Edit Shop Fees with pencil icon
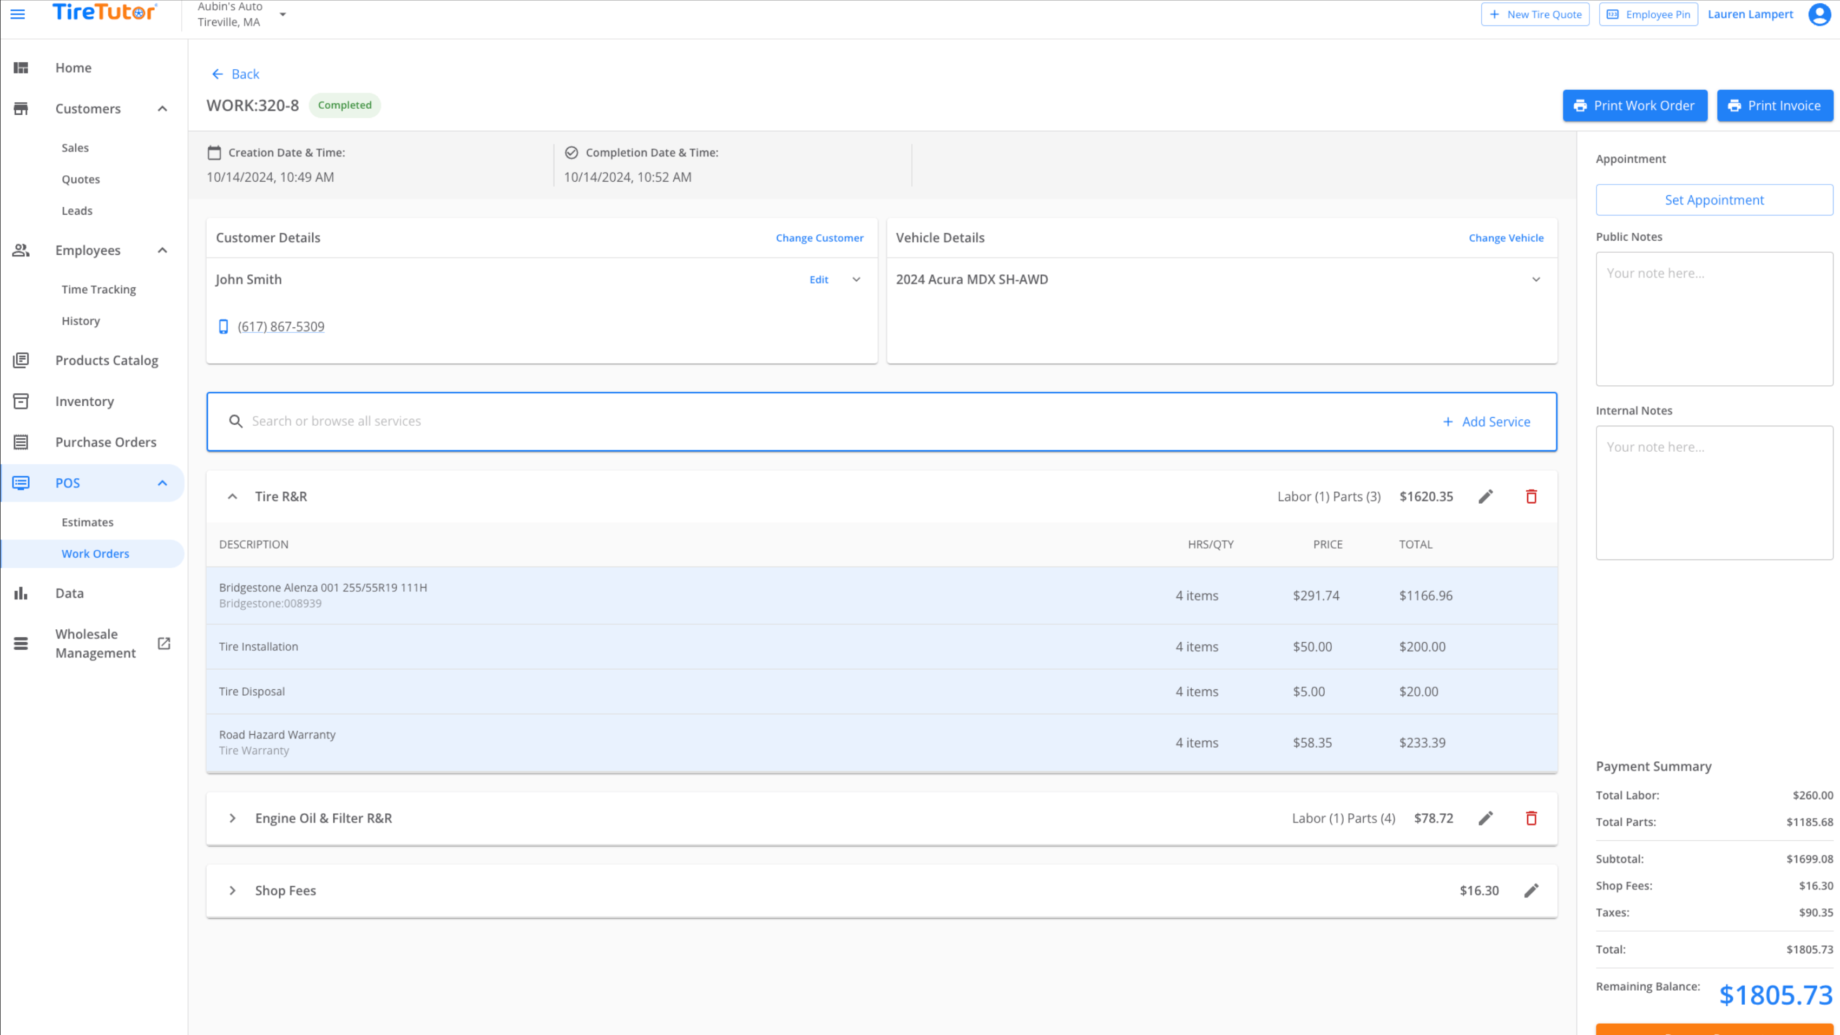Screen dimensions: 1840x1035 [1530, 890]
